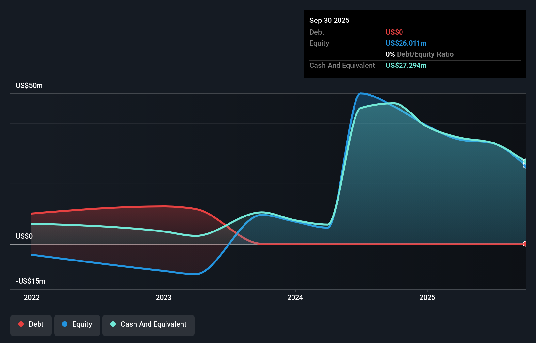This screenshot has width=536, height=343.
Task: Click the US$27.294m cash value link
Action: pos(406,65)
